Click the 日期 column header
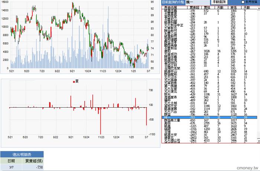This screenshot has height=171, width=260. click(11, 161)
